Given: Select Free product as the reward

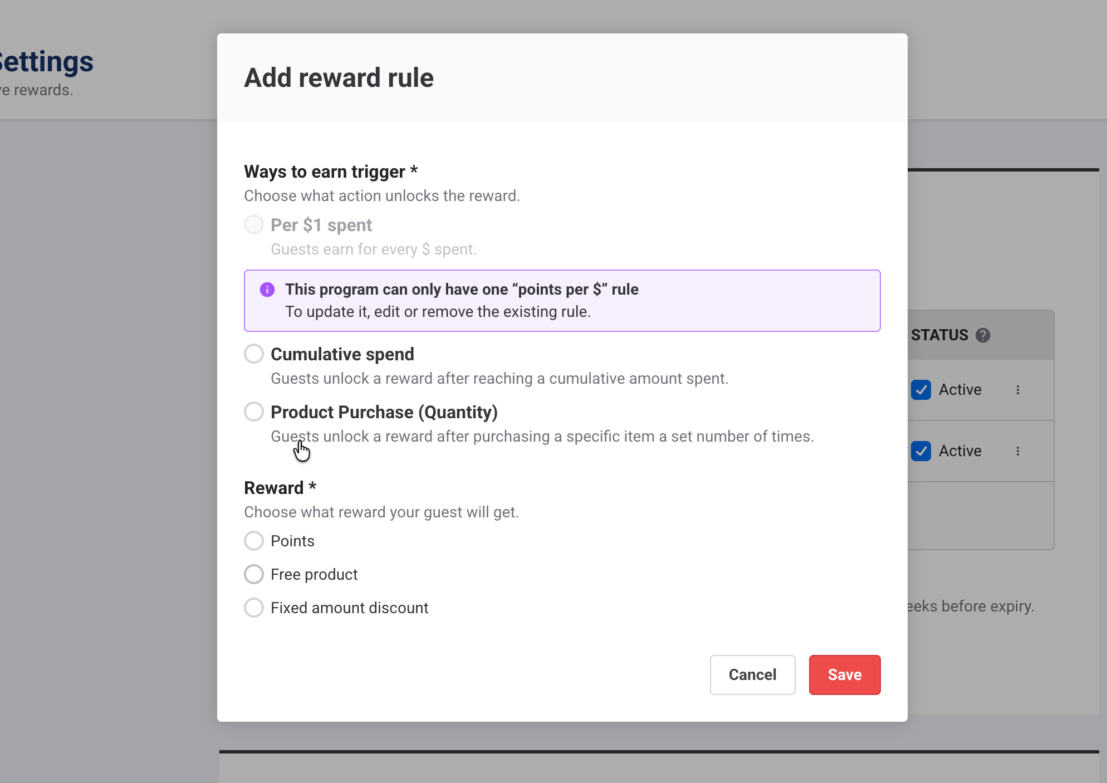Looking at the screenshot, I should click(254, 574).
